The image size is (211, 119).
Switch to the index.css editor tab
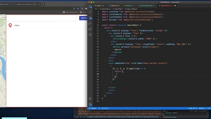coord(114,6)
